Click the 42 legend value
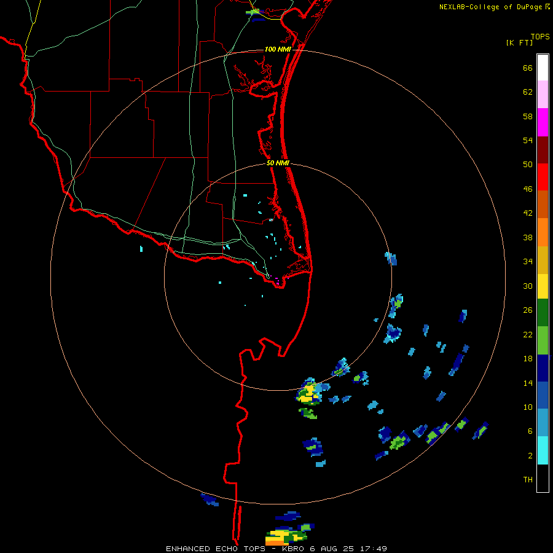 click(x=528, y=213)
